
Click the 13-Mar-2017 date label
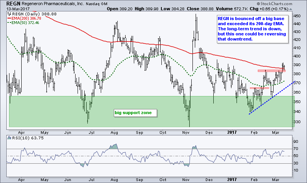pyautogui.click(x=18, y=9)
